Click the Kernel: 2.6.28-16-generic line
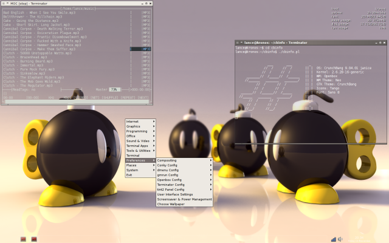Viewport: 389px width, 243px height. [x=340, y=72]
